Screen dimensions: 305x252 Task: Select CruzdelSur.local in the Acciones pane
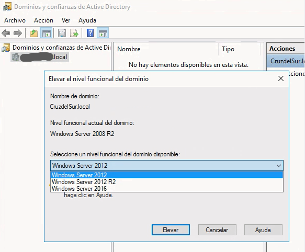point(285,61)
